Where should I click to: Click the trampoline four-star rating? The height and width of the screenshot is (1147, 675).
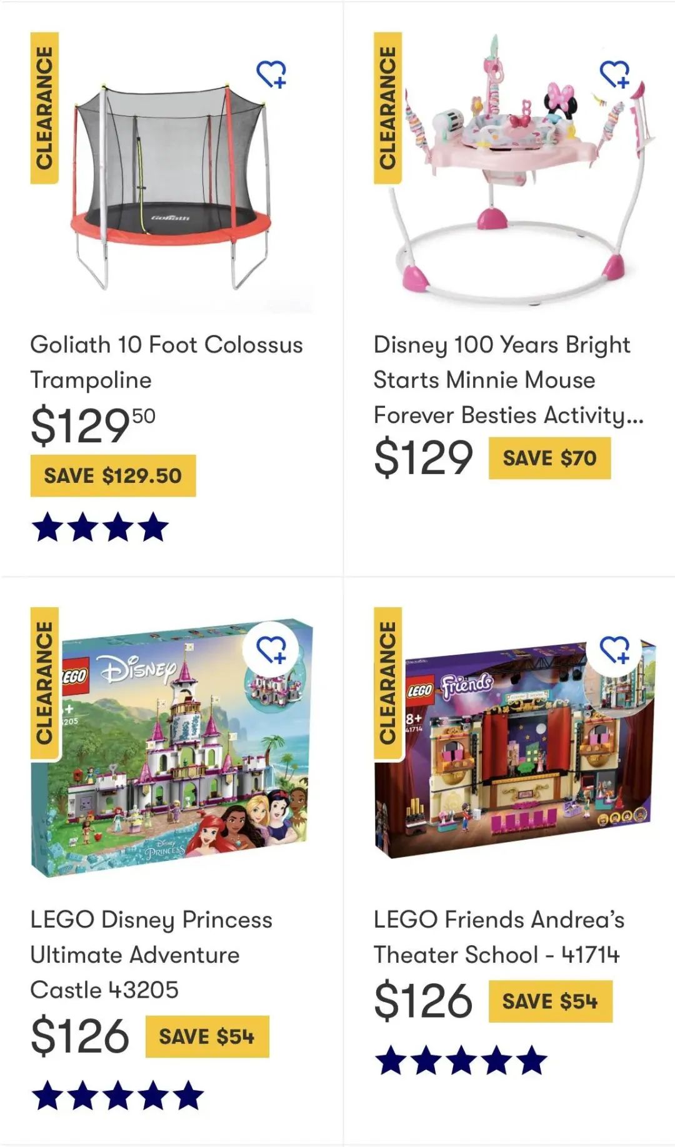[x=100, y=527]
